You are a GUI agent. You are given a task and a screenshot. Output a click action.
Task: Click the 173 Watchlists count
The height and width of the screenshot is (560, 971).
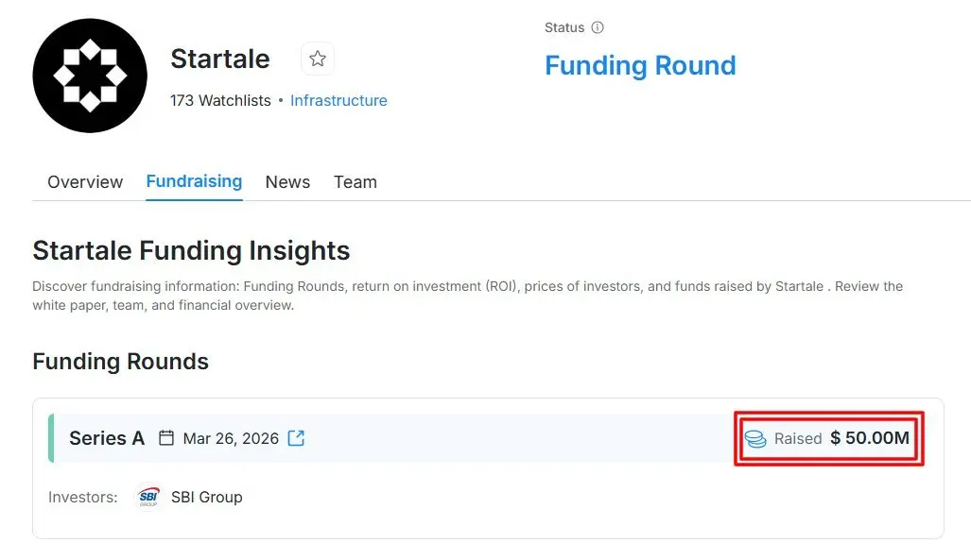[x=220, y=100]
